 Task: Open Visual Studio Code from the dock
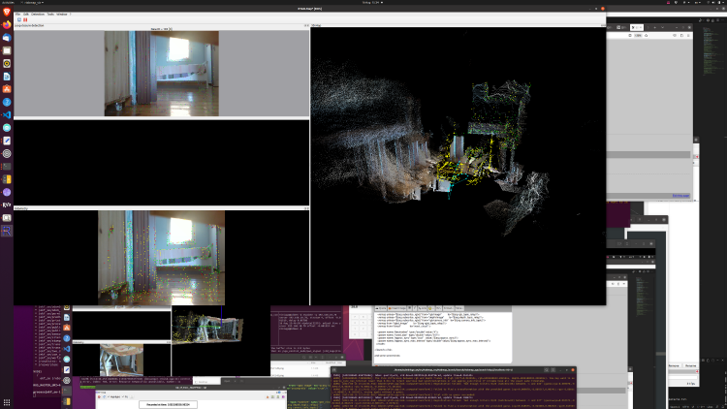pos(7,114)
